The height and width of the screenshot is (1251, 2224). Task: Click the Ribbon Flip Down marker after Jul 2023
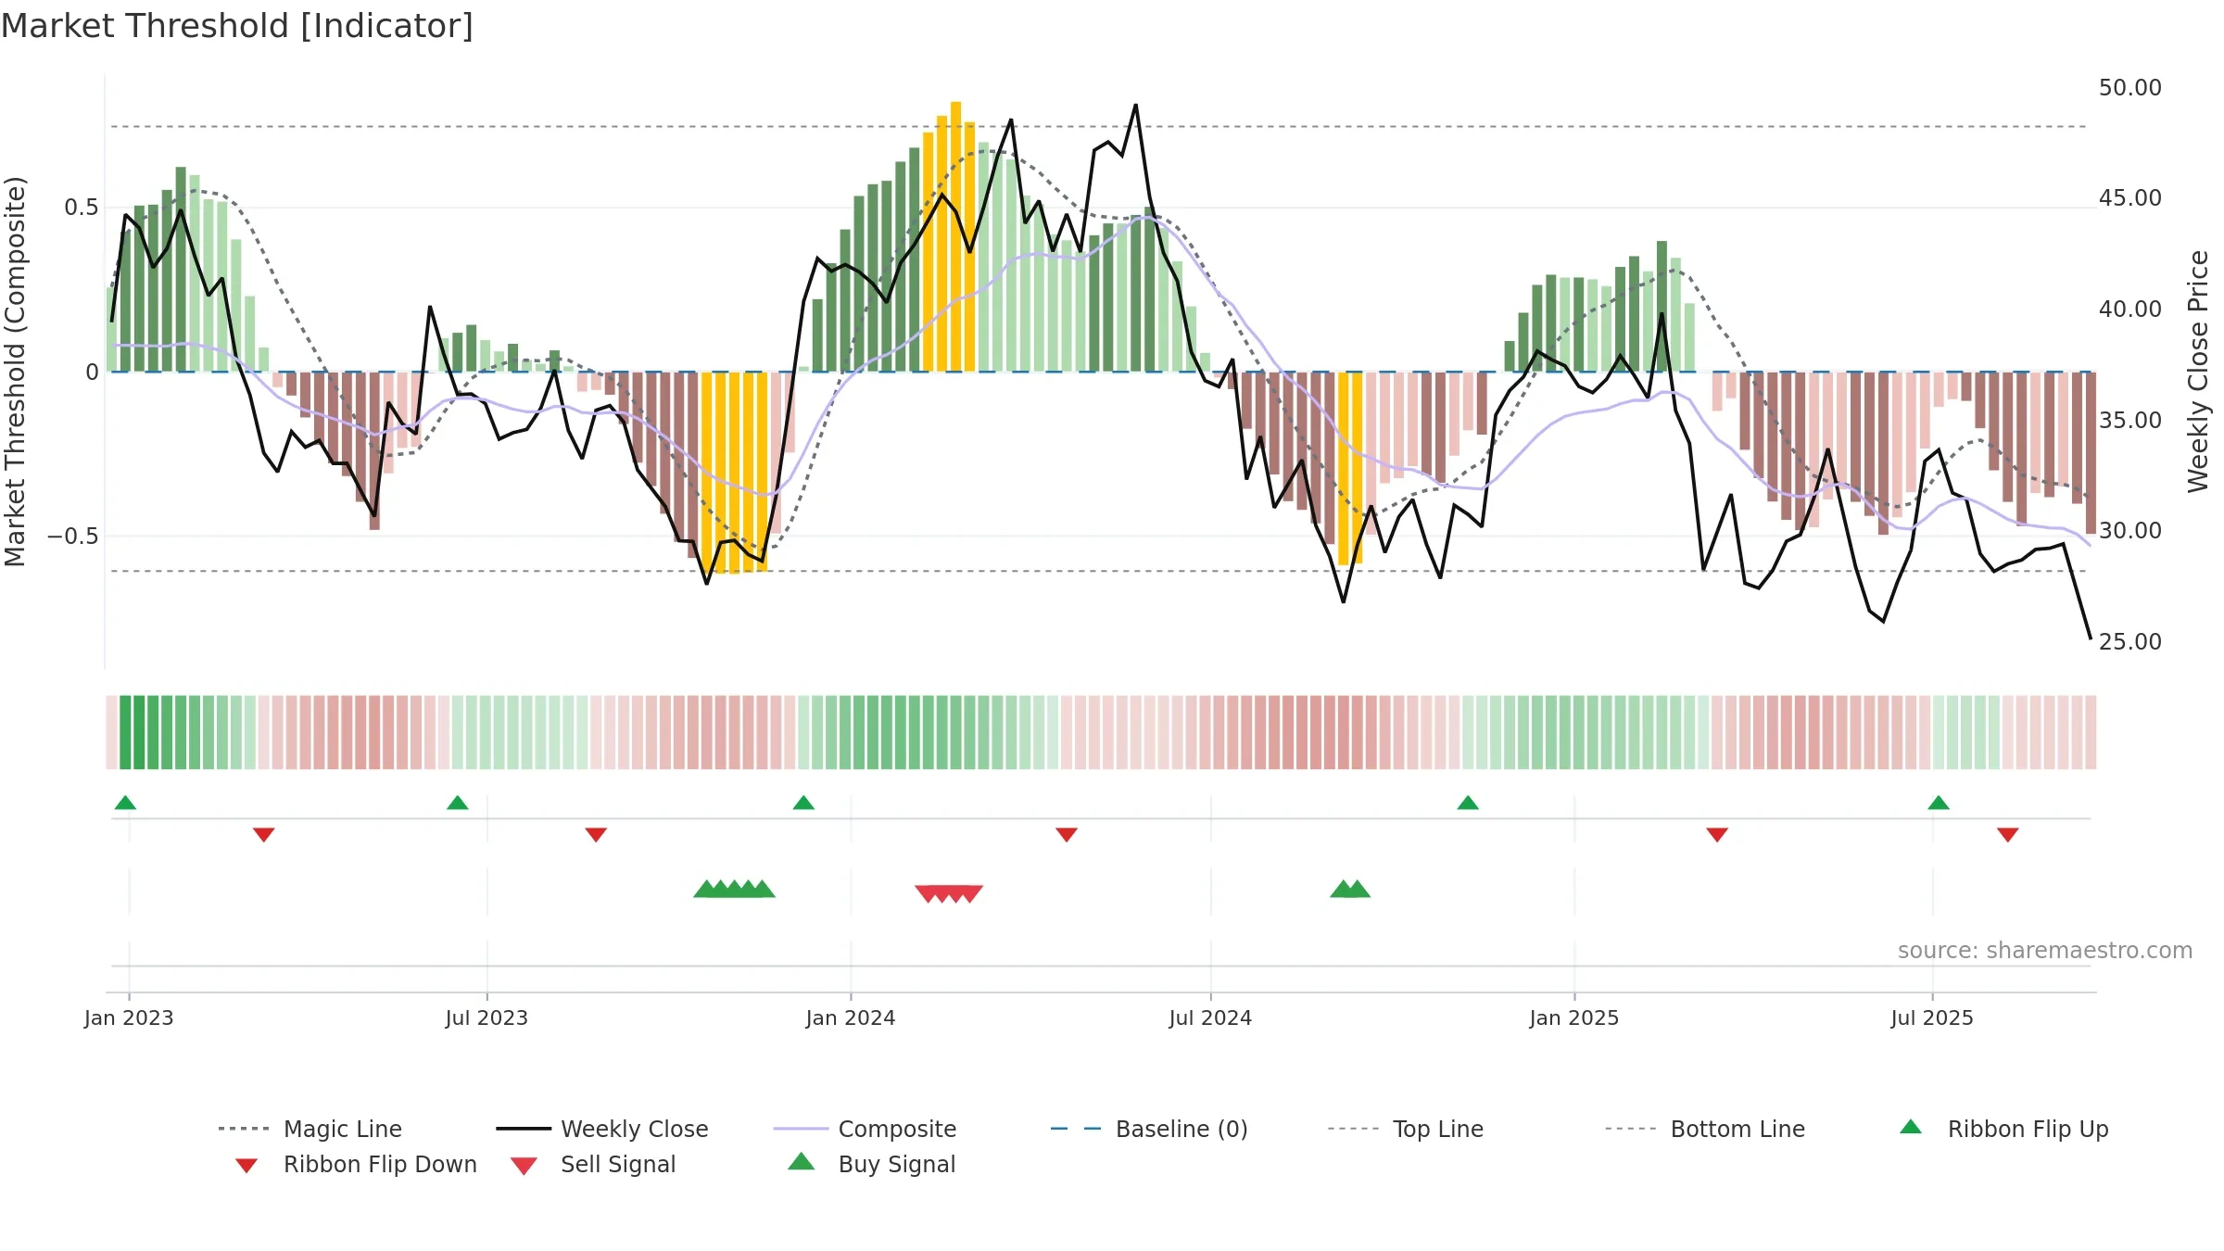(596, 835)
